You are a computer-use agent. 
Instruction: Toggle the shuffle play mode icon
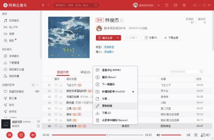click(x=188, y=135)
